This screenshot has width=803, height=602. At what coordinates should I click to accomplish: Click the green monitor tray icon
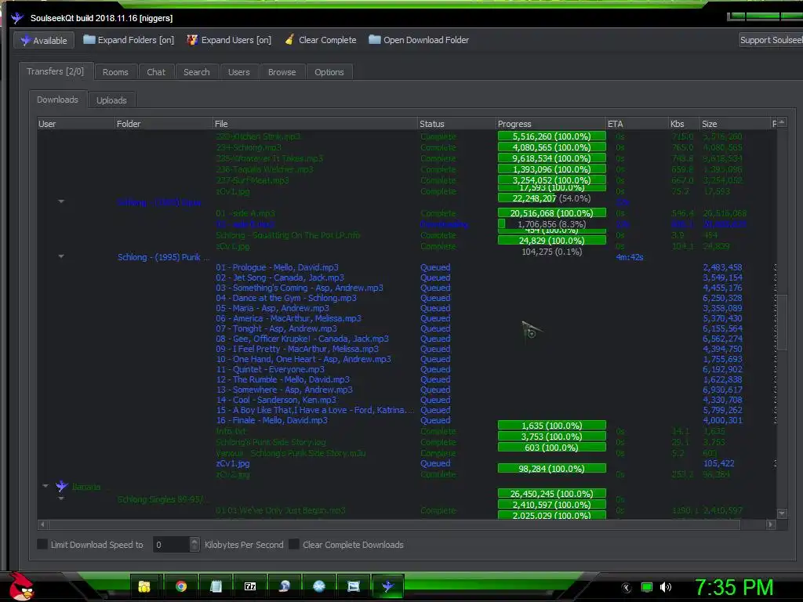tap(647, 587)
